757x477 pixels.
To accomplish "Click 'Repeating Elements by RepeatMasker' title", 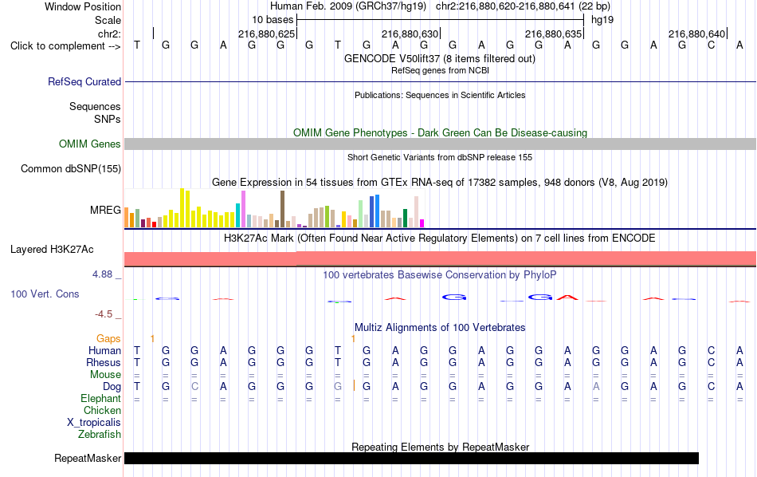I will point(440,447).
